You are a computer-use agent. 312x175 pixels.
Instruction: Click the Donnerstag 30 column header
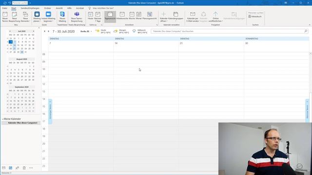276,39
